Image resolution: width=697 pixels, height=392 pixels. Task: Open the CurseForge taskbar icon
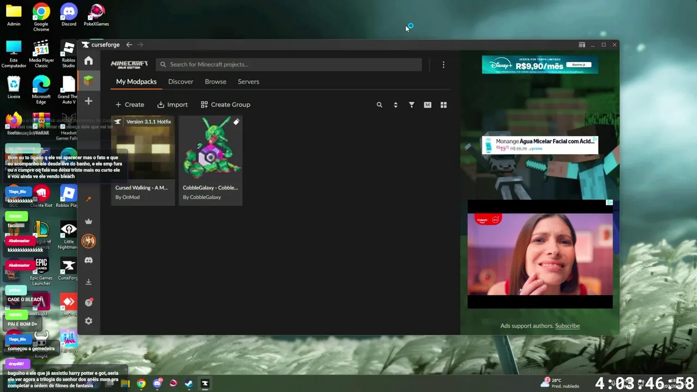click(205, 383)
